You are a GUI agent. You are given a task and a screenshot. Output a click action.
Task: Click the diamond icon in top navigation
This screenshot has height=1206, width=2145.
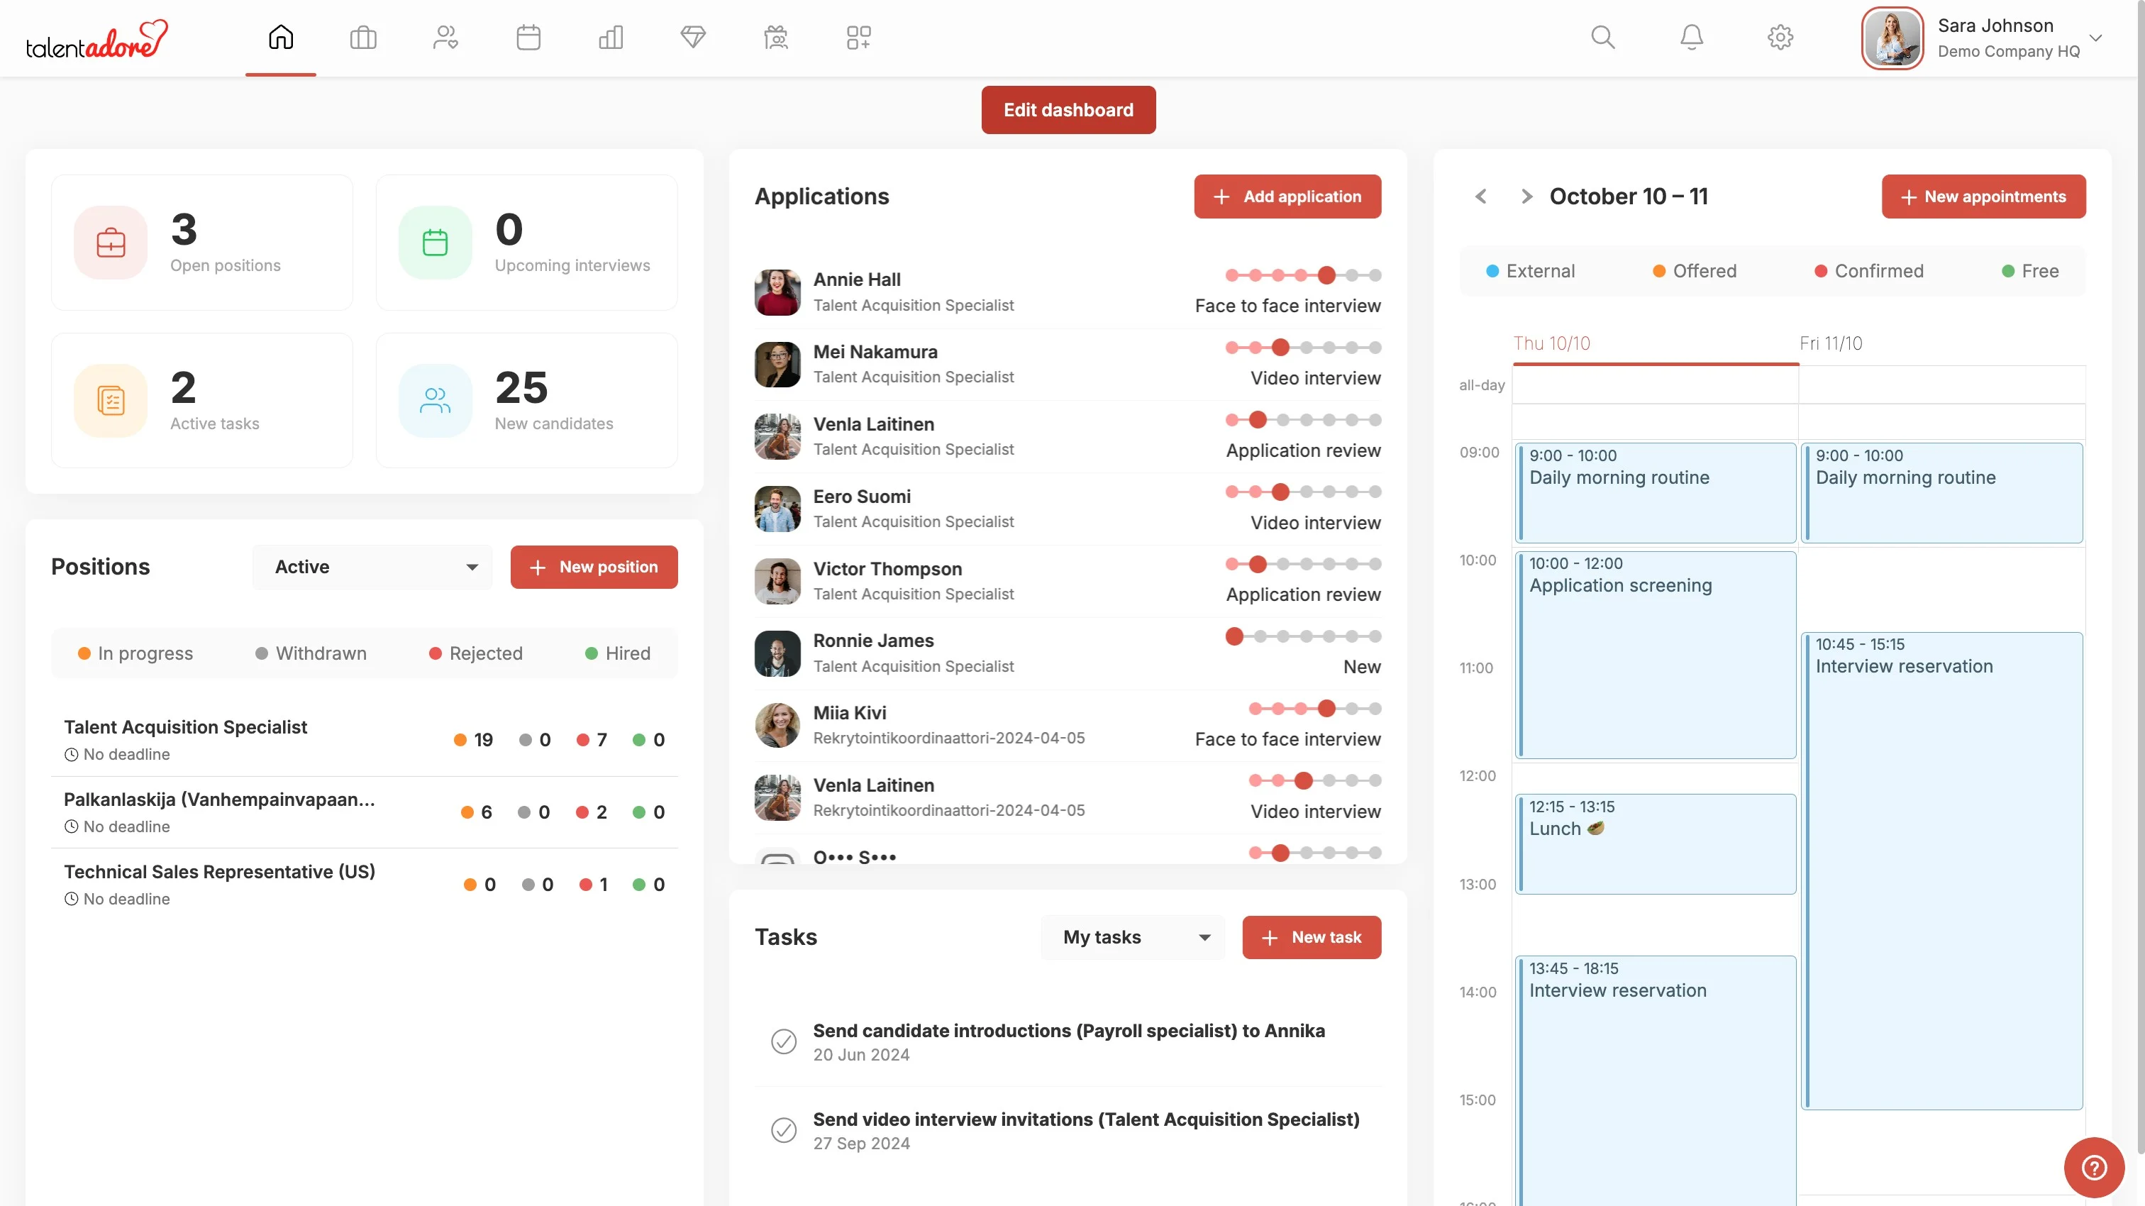coord(693,38)
